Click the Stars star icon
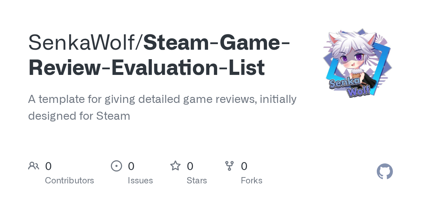The width and height of the screenshot is (421, 210). pyautogui.click(x=175, y=166)
